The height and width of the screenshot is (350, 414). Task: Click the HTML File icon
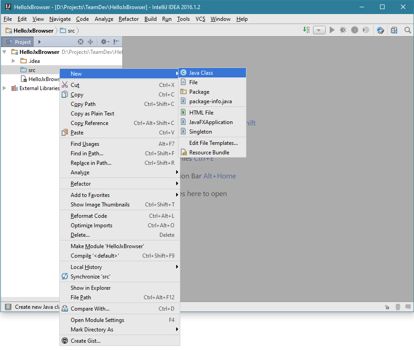point(183,112)
